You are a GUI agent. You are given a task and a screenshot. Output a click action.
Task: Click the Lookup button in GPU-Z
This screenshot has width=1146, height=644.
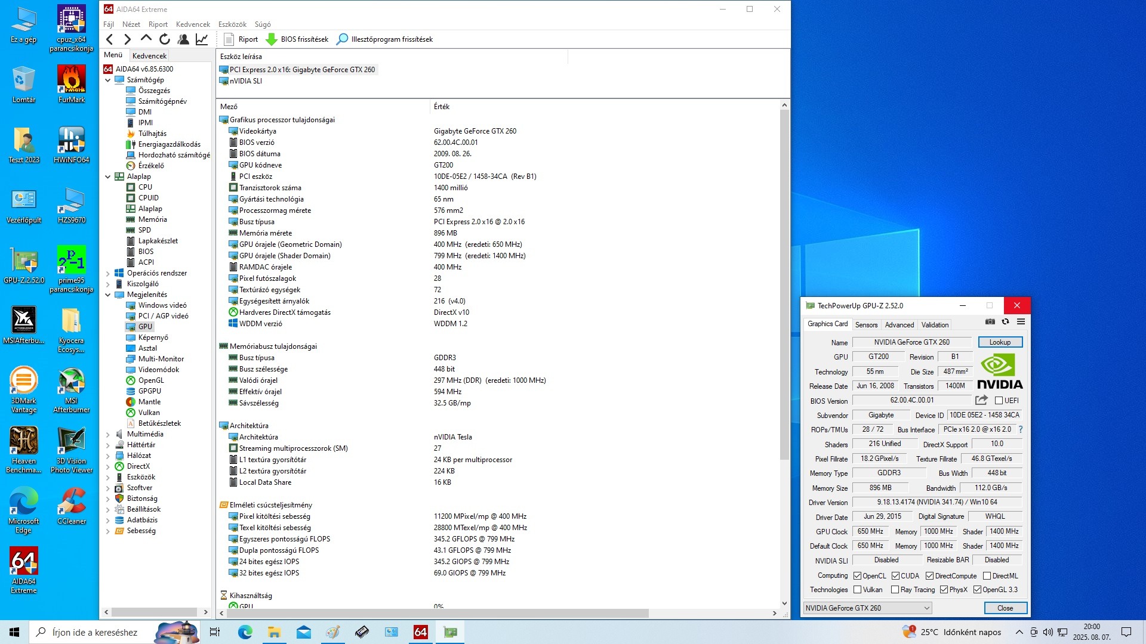tap(1000, 342)
